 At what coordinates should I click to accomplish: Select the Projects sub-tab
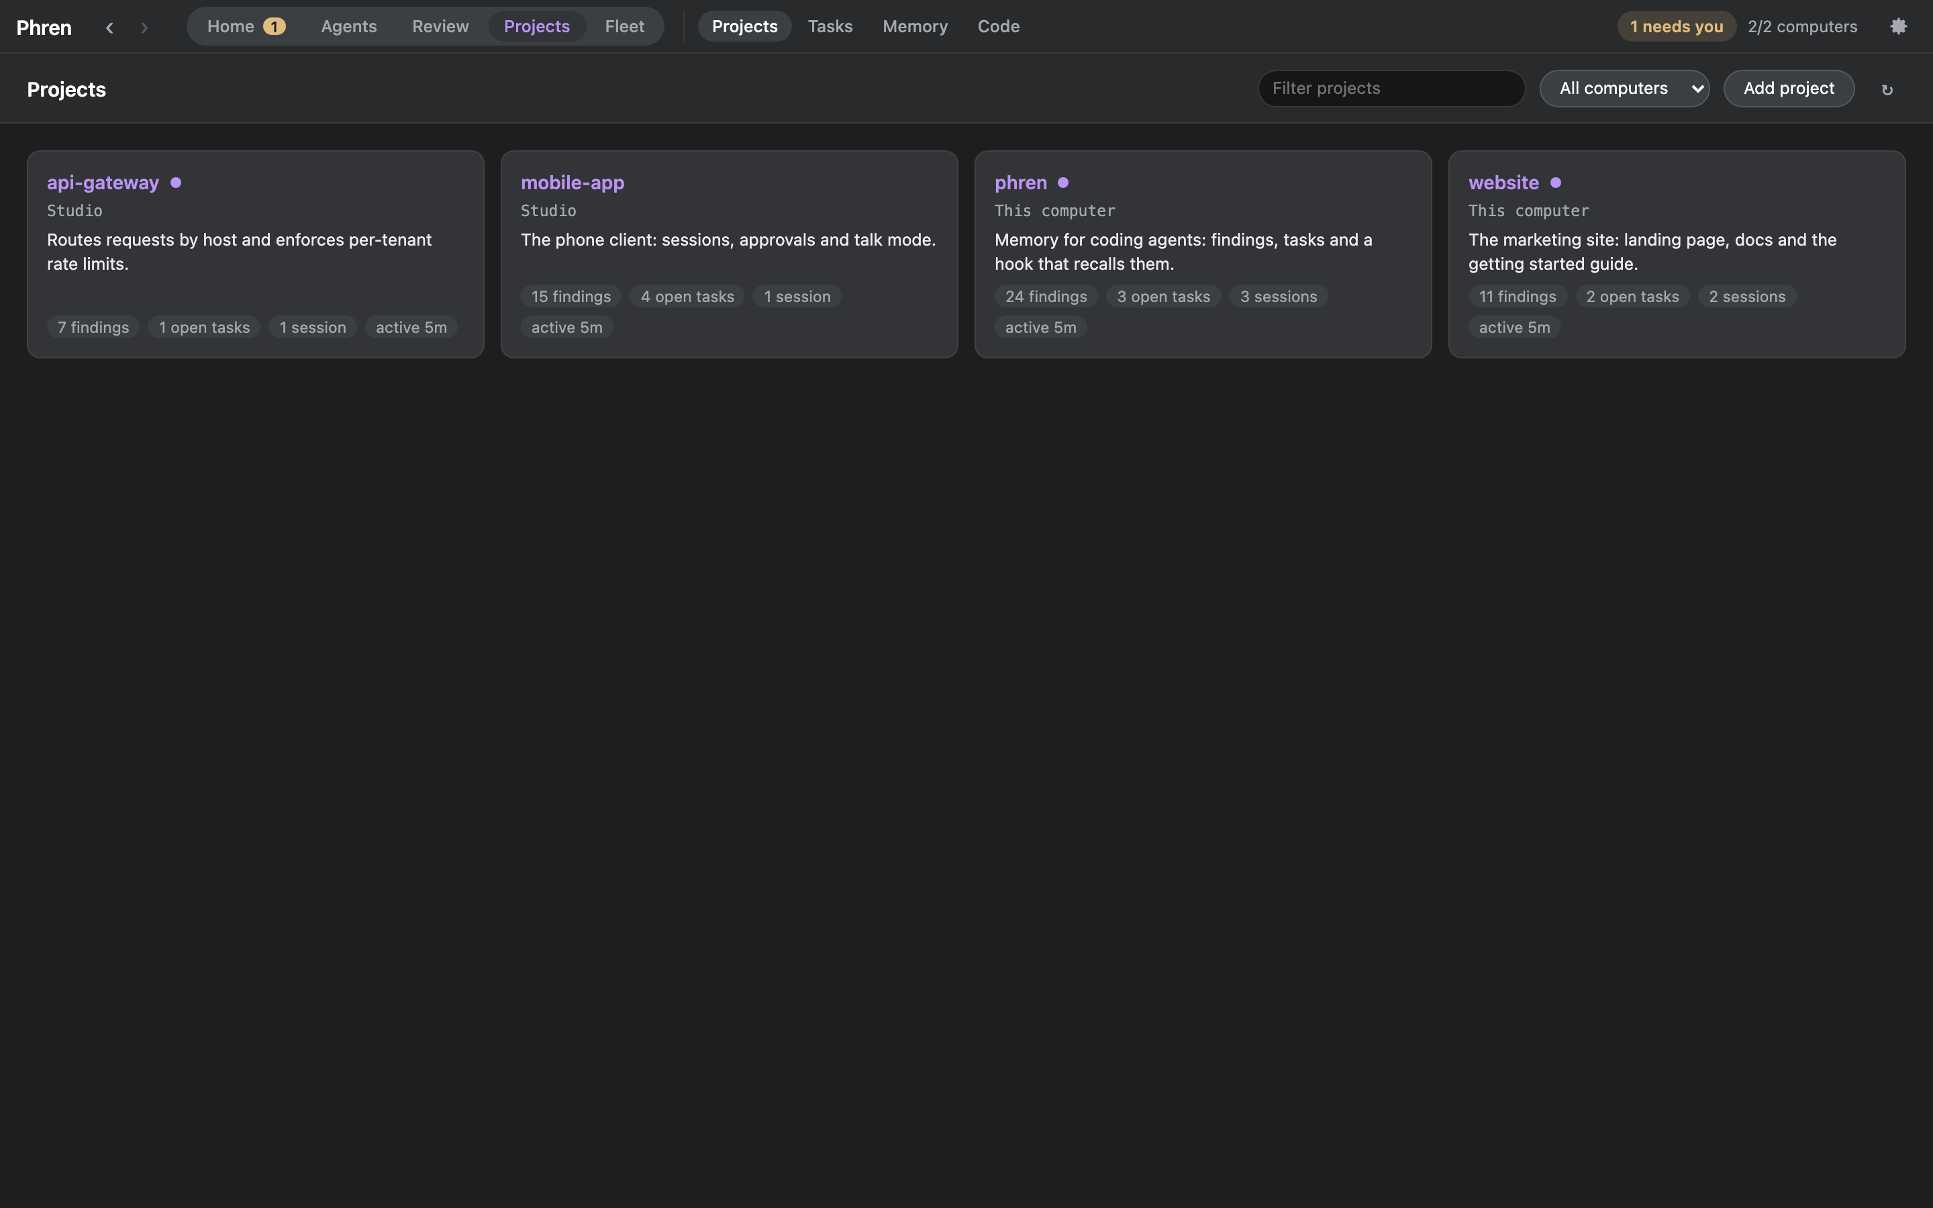(x=744, y=26)
